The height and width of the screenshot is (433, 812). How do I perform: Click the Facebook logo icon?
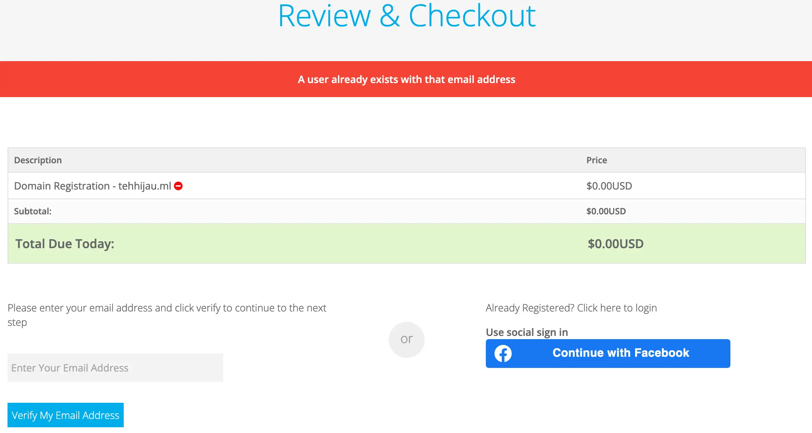coord(503,354)
